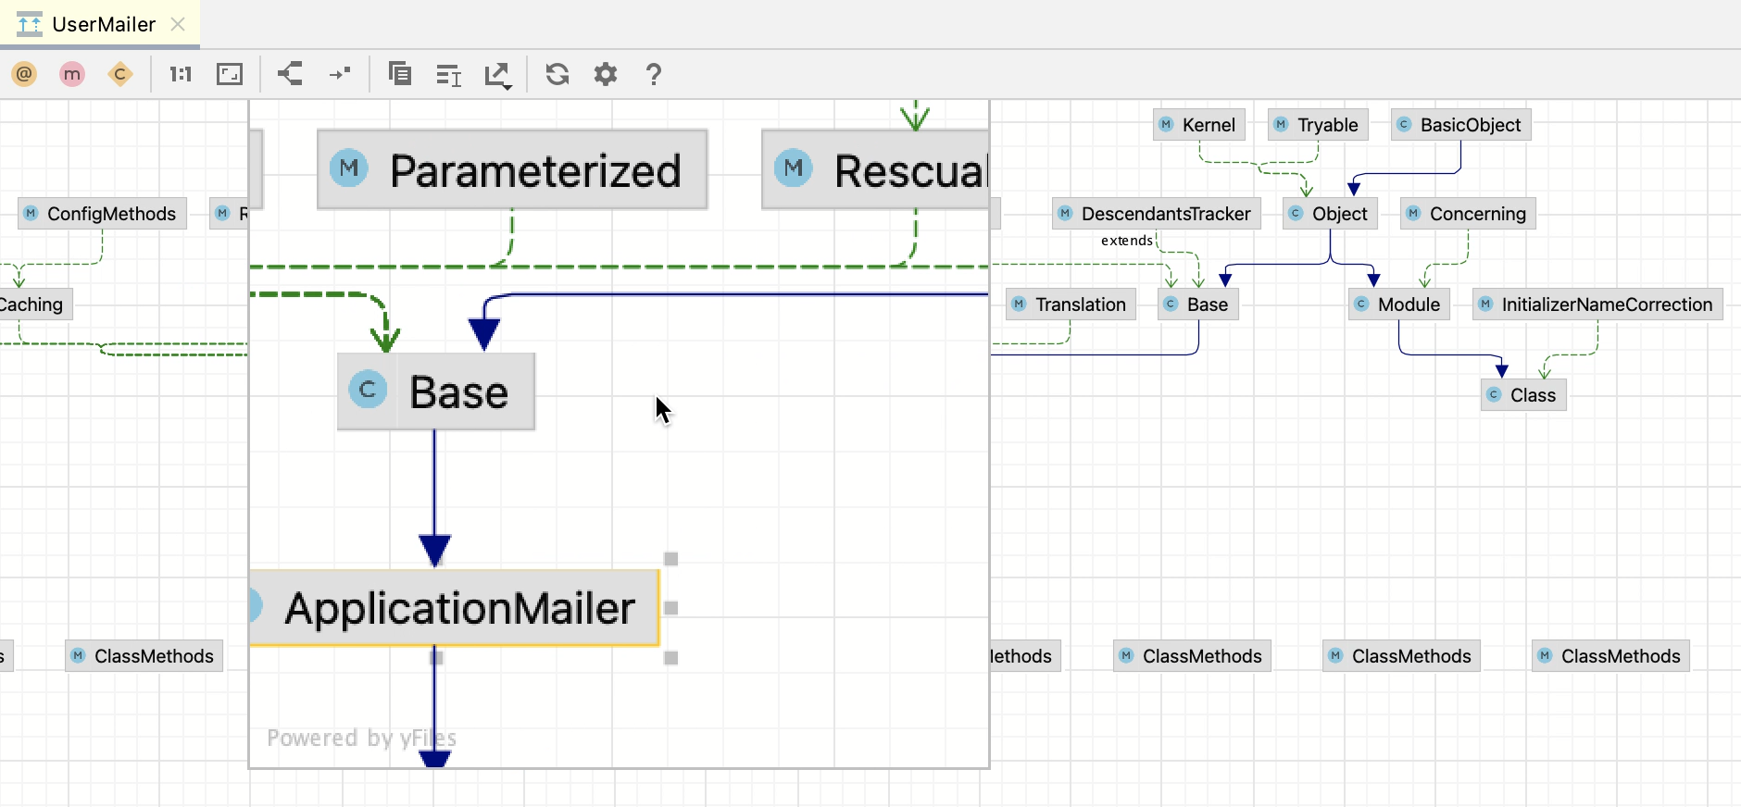Open the export diagram dropdown

tap(498, 75)
